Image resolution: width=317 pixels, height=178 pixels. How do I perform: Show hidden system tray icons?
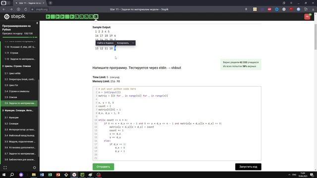pos(289,175)
